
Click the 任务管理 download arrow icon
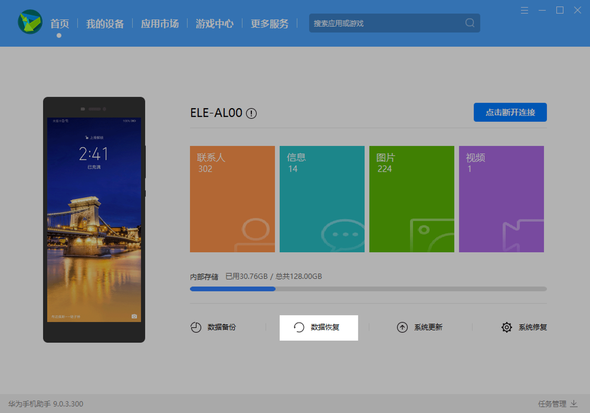[573, 404]
